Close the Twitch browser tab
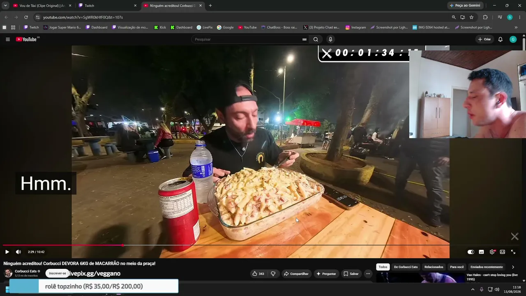Screen dimensions: 526x296 (x=135, y=6)
